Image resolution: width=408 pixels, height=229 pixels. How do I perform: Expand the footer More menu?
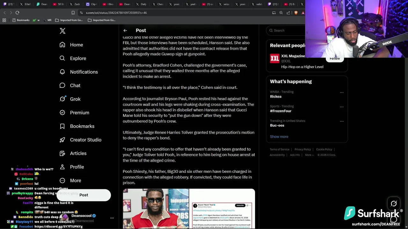click(x=309, y=155)
